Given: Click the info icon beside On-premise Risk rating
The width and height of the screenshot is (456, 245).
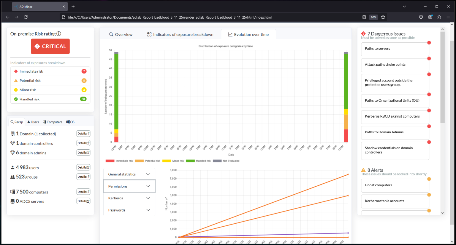Looking at the screenshot, I should coord(59,34).
